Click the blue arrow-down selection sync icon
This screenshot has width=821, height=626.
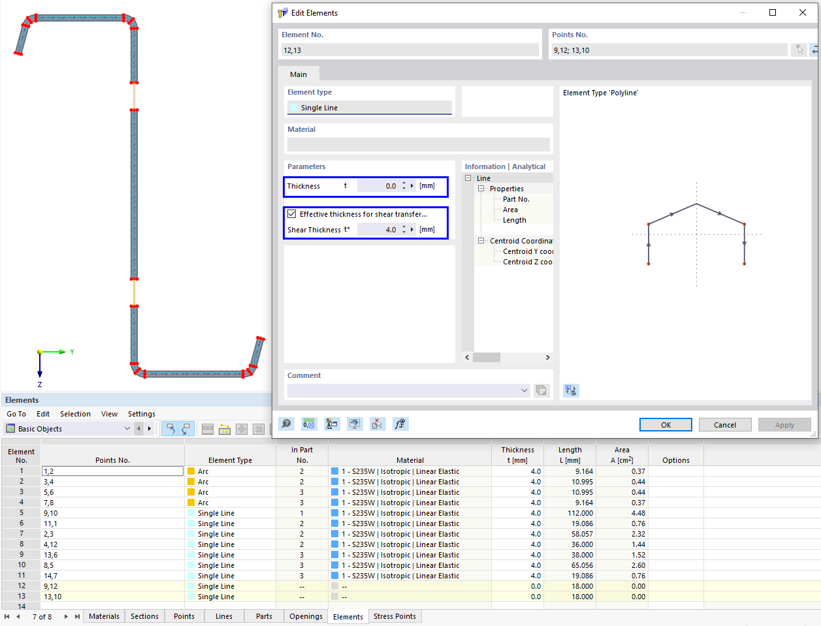click(185, 429)
